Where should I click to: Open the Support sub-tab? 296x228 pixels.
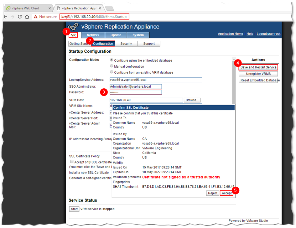(x=149, y=44)
